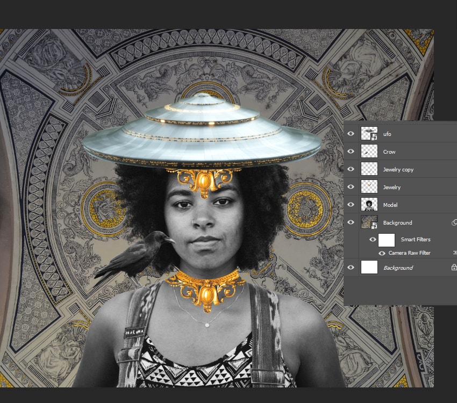Click the filter blending options icon beside Camera Raw Filter
Image resolution: width=457 pixels, height=403 pixels.
pos(455,253)
